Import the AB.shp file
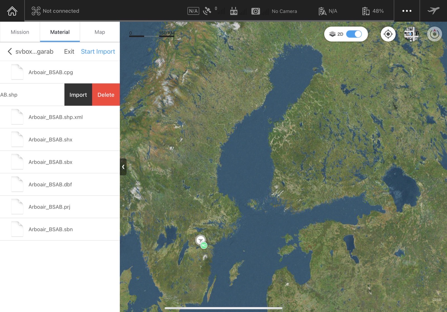 coord(78,95)
